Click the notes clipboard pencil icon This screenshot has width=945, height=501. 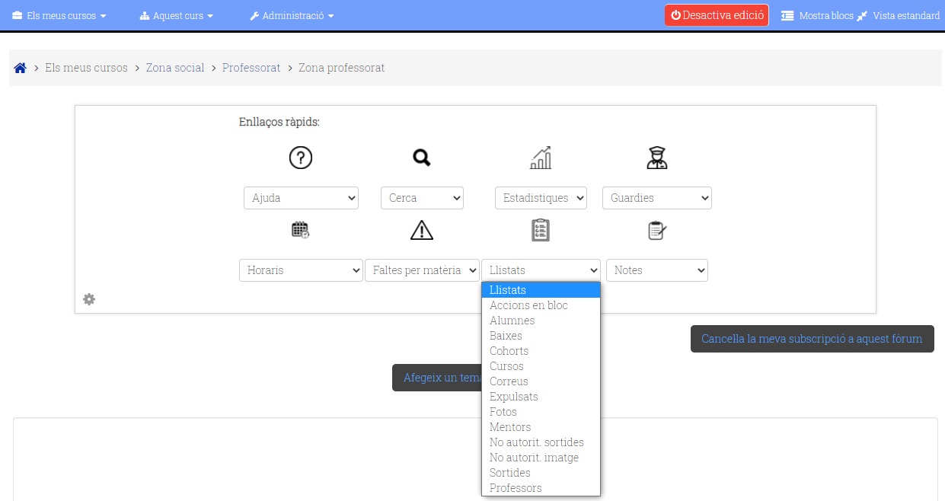point(657,230)
